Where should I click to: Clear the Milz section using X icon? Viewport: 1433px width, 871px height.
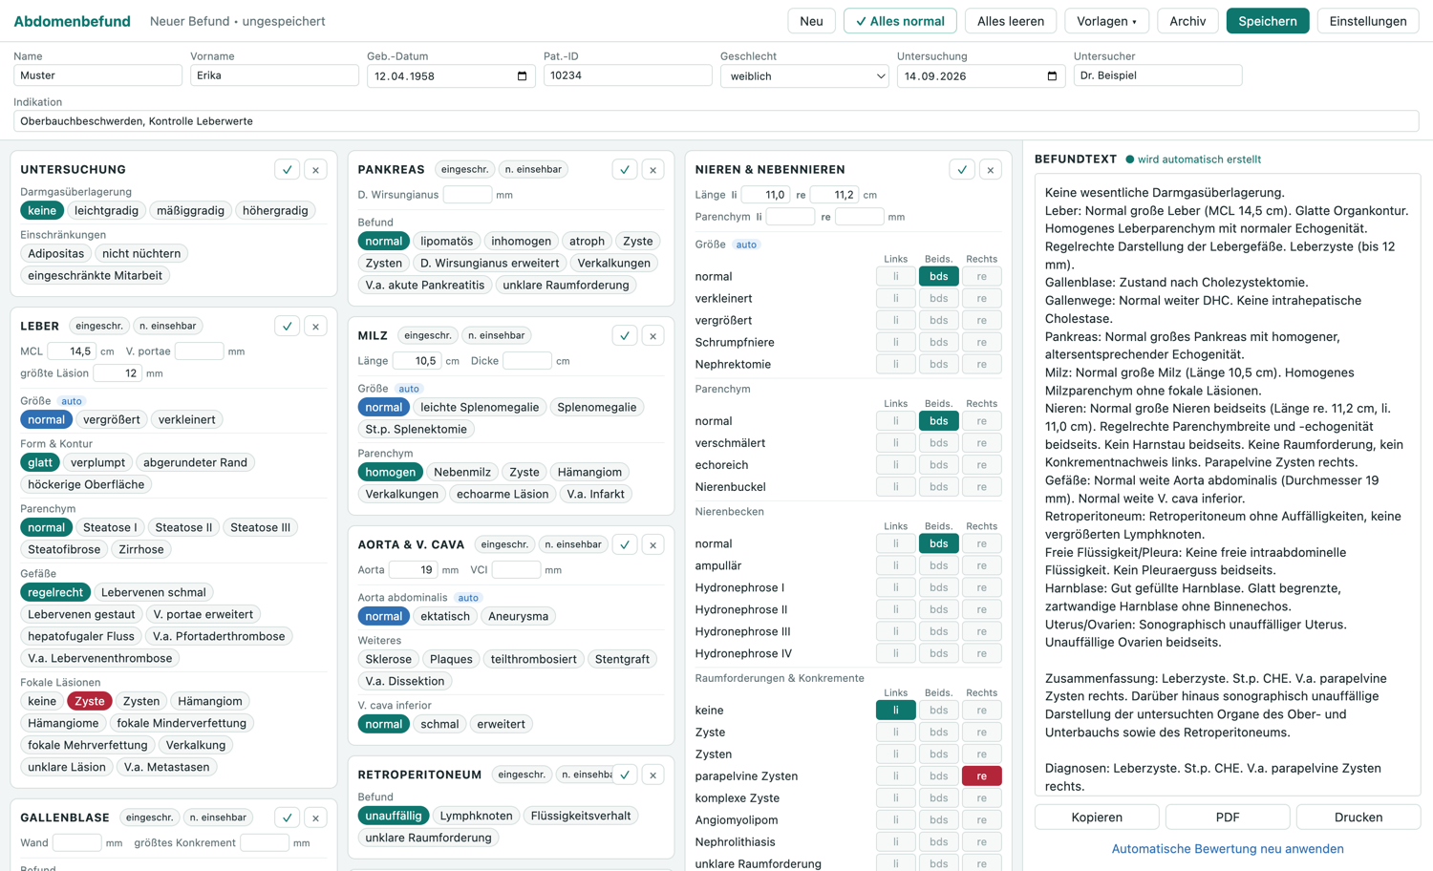pos(653,336)
